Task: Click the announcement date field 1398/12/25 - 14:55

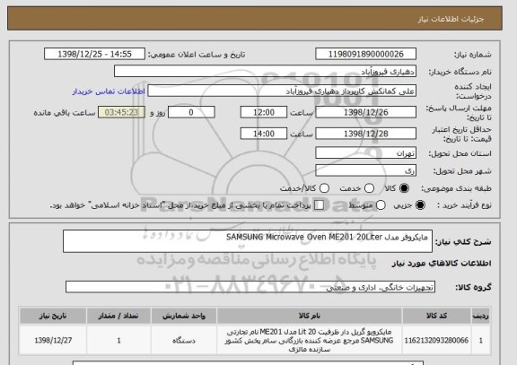Action: point(94,54)
